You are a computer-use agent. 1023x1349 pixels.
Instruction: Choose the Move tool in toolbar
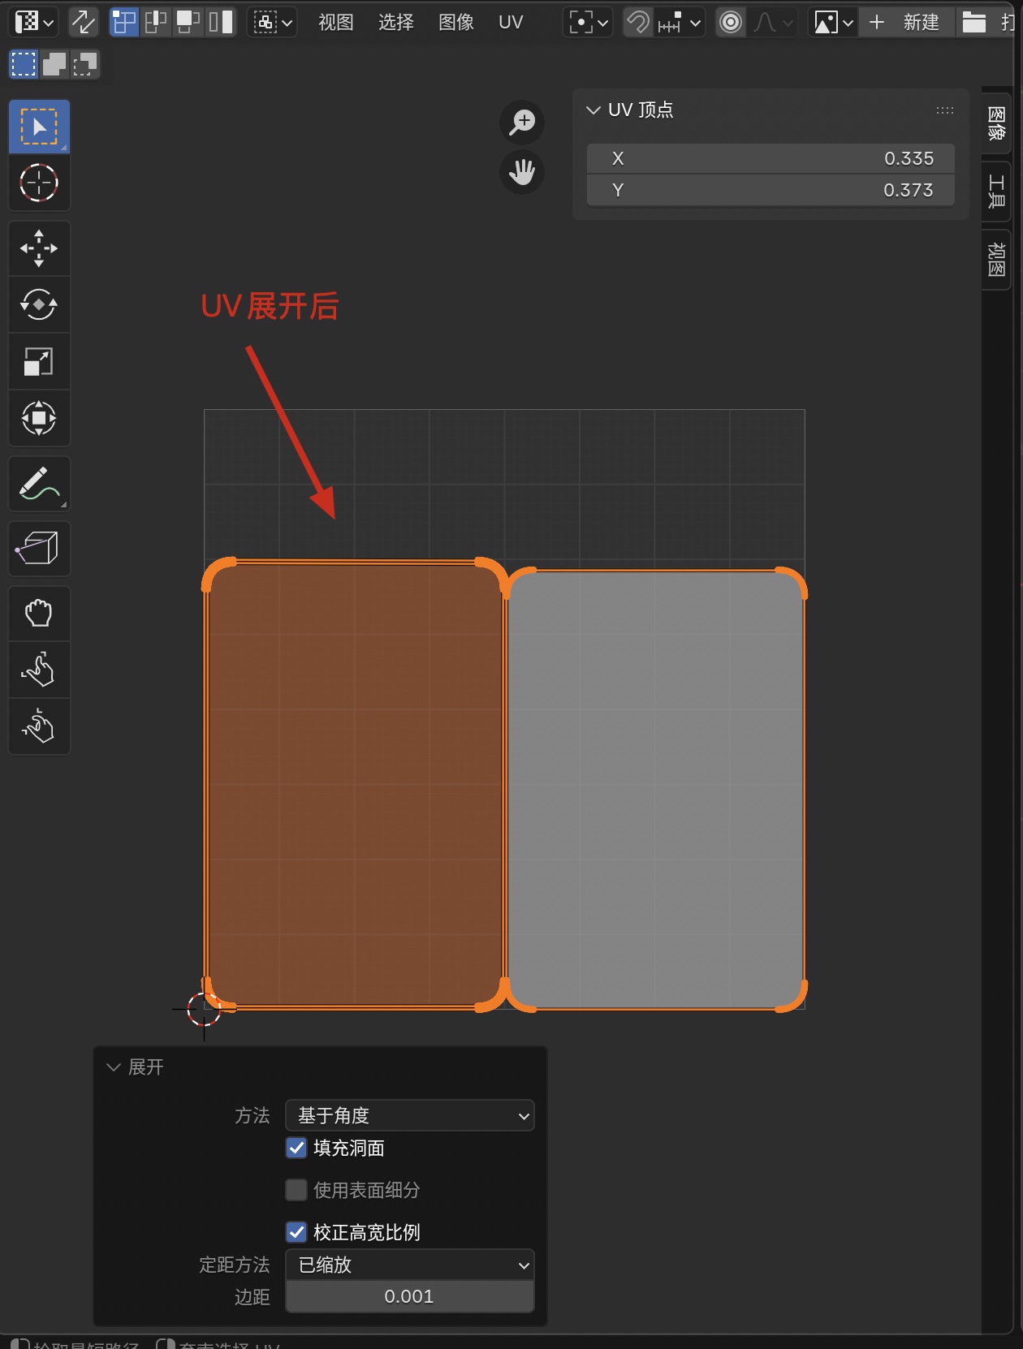tap(38, 248)
